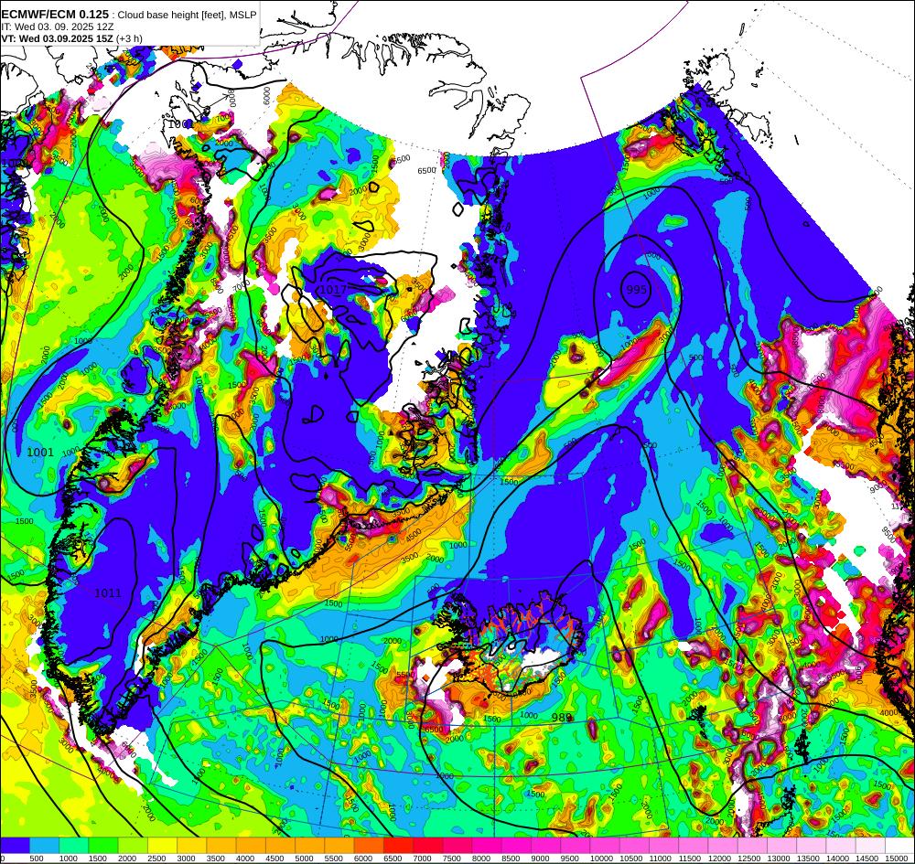
Task: Click the 10000 label in the legend
Action: [x=601, y=859]
